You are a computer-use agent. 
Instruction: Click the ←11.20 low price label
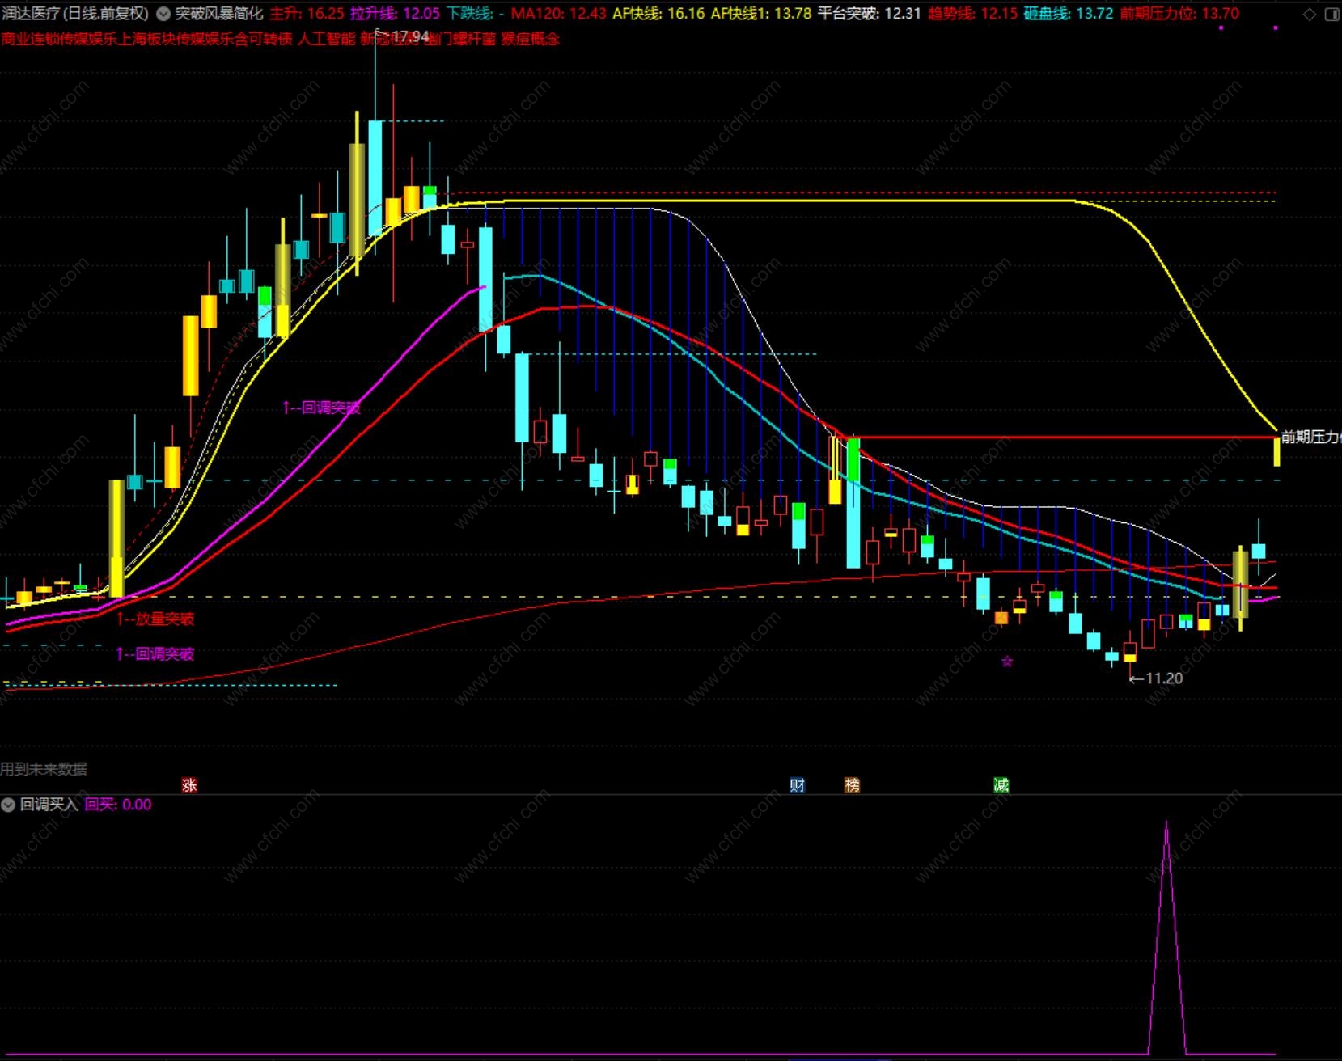pos(1156,678)
